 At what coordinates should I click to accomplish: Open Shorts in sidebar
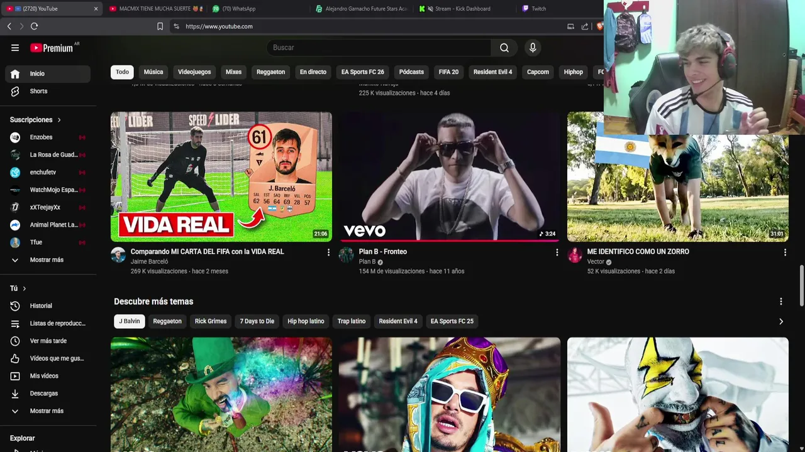click(48, 91)
